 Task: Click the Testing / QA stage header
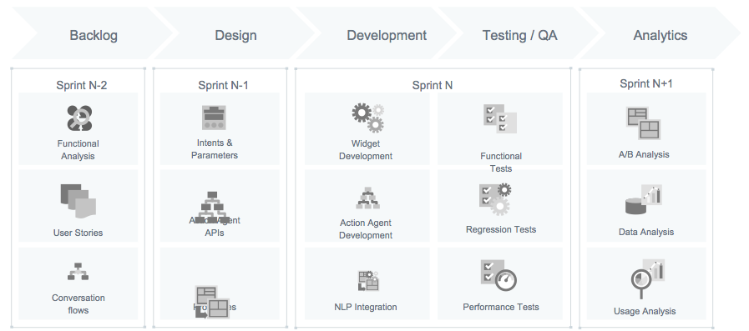pos(519,33)
